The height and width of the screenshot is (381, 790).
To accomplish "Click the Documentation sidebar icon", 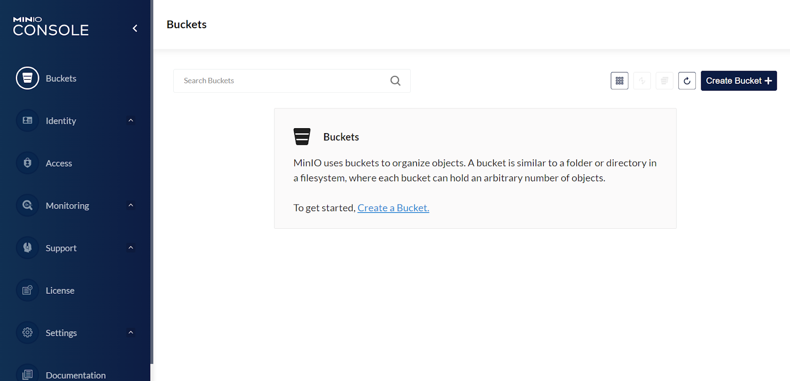I will coord(28,375).
